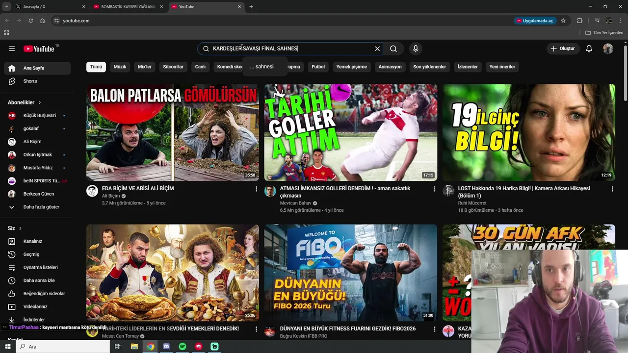Expand Abonelikler subscriptions section

pos(25,102)
